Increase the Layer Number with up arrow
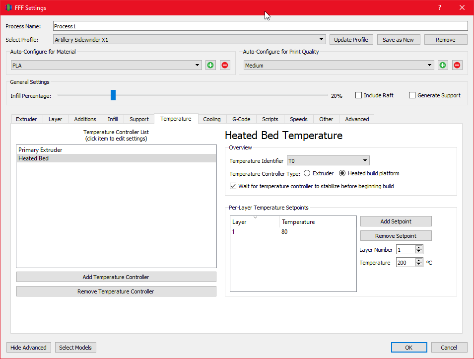Image resolution: width=474 pixels, height=359 pixels. tap(419, 247)
